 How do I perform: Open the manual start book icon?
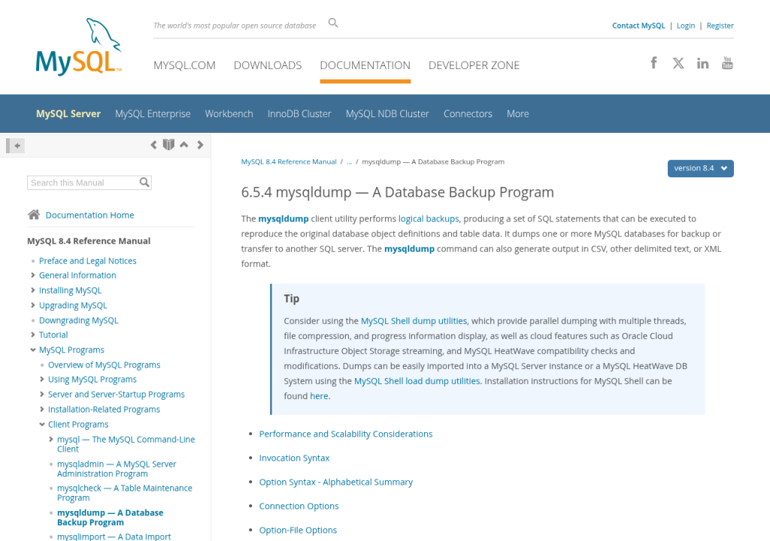168,144
